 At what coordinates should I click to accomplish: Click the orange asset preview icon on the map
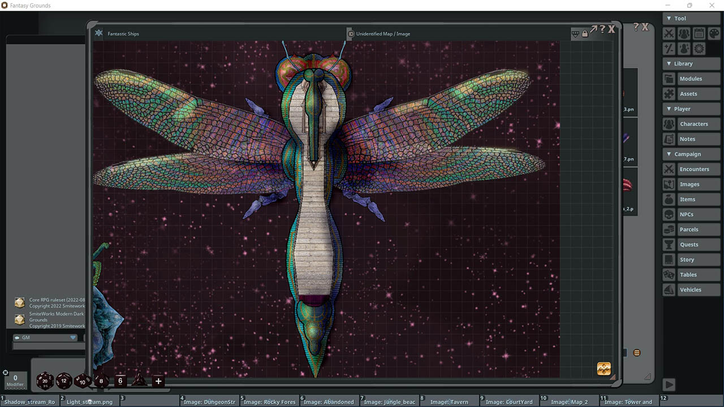[604, 368]
